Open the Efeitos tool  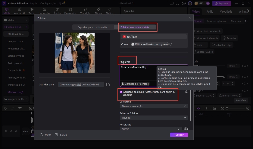(110, 11)
